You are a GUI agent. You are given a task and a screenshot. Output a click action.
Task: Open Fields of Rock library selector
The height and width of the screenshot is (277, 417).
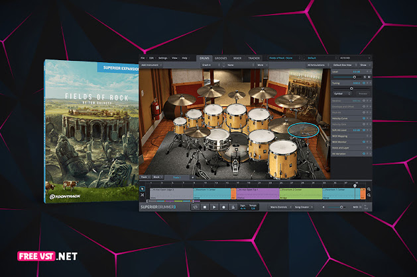coord(284,58)
